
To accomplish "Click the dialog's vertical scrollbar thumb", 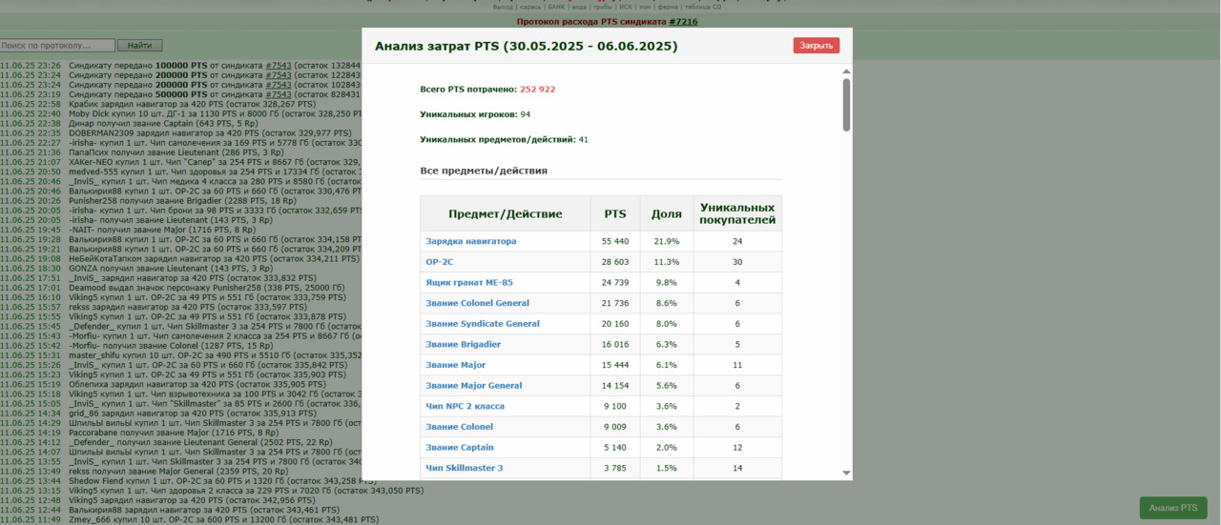I will point(846,105).
